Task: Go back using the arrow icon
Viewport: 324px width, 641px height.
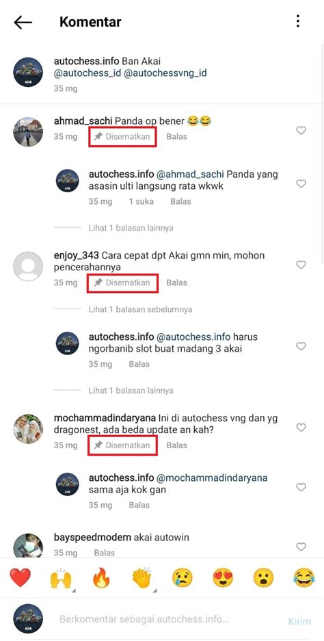Action: (23, 22)
